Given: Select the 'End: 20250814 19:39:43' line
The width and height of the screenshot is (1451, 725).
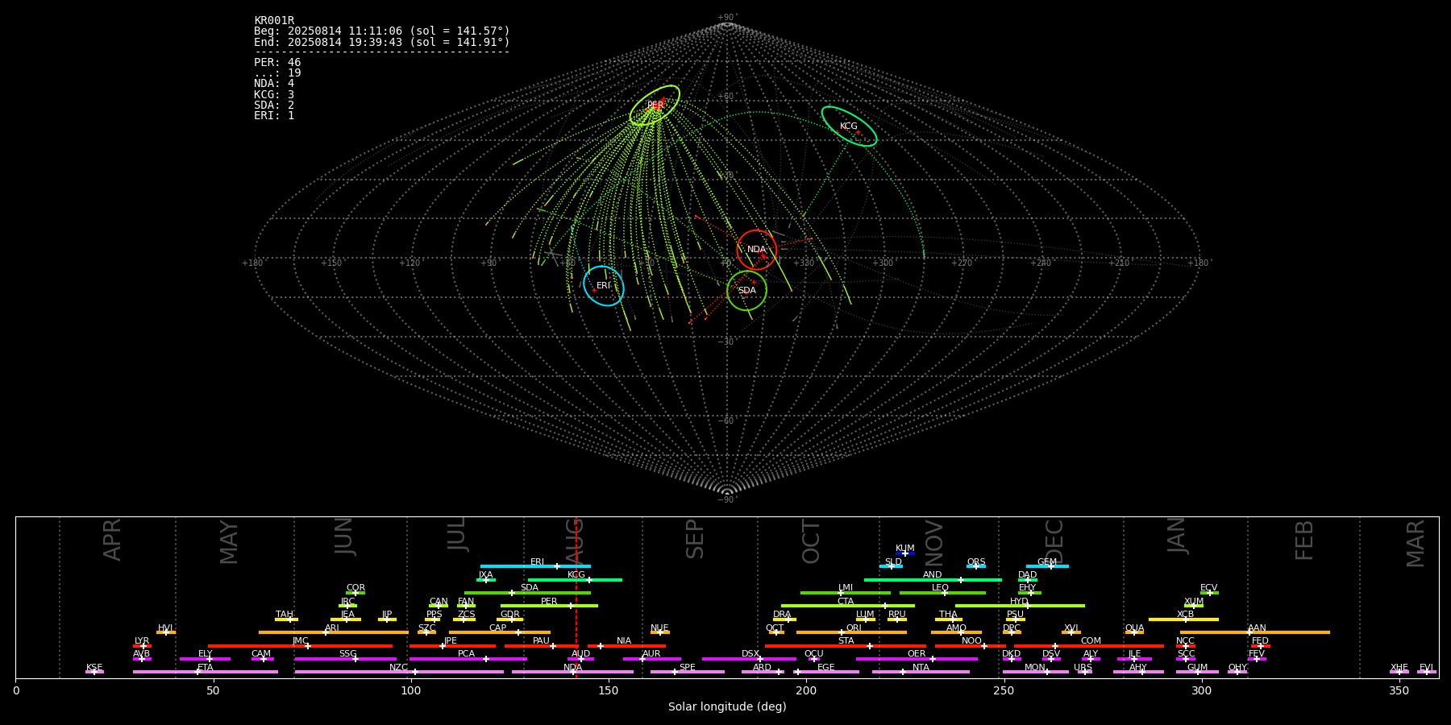Looking at the screenshot, I should click(382, 43).
